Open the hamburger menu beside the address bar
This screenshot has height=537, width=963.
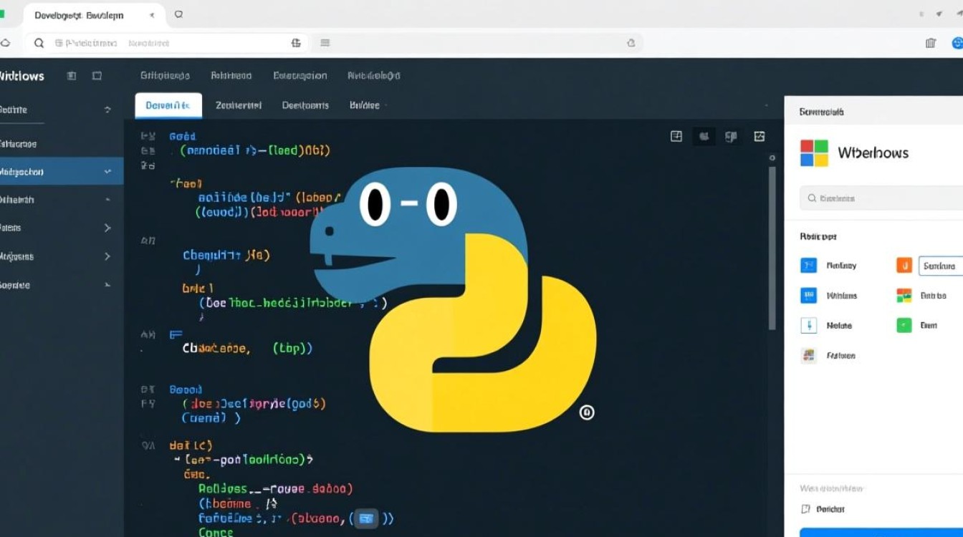point(325,42)
